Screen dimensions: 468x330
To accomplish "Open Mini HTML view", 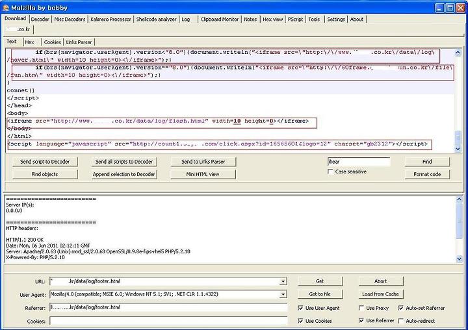I will (x=203, y=174).
